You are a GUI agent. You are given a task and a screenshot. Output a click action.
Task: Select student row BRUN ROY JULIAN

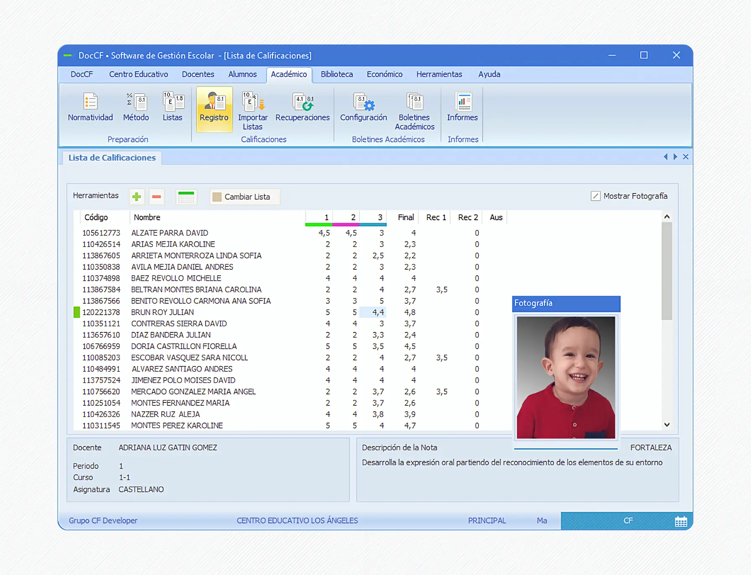click(x=162, y=312)
